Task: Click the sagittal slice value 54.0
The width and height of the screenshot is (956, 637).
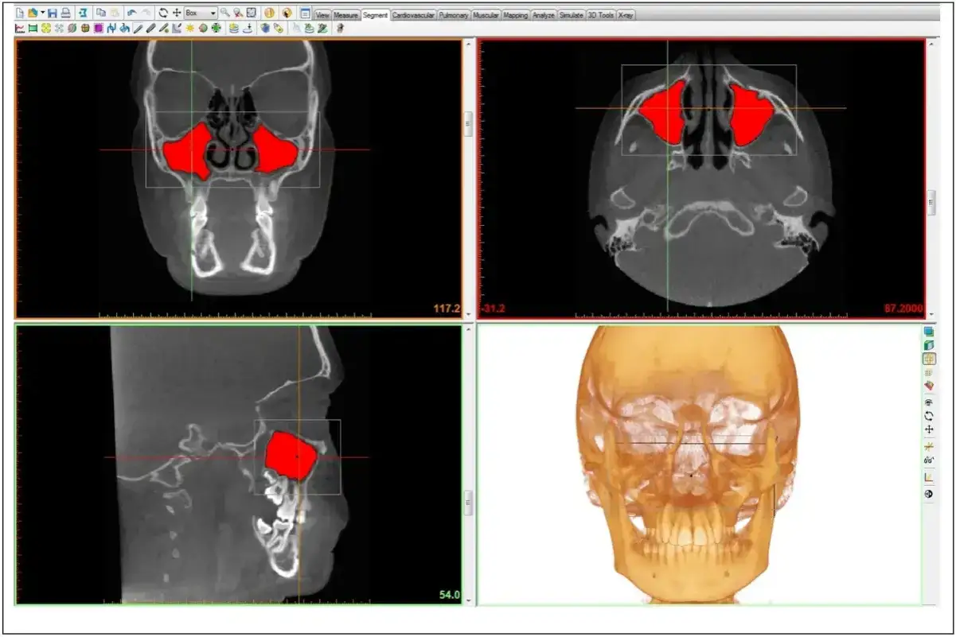Action: 450,595
